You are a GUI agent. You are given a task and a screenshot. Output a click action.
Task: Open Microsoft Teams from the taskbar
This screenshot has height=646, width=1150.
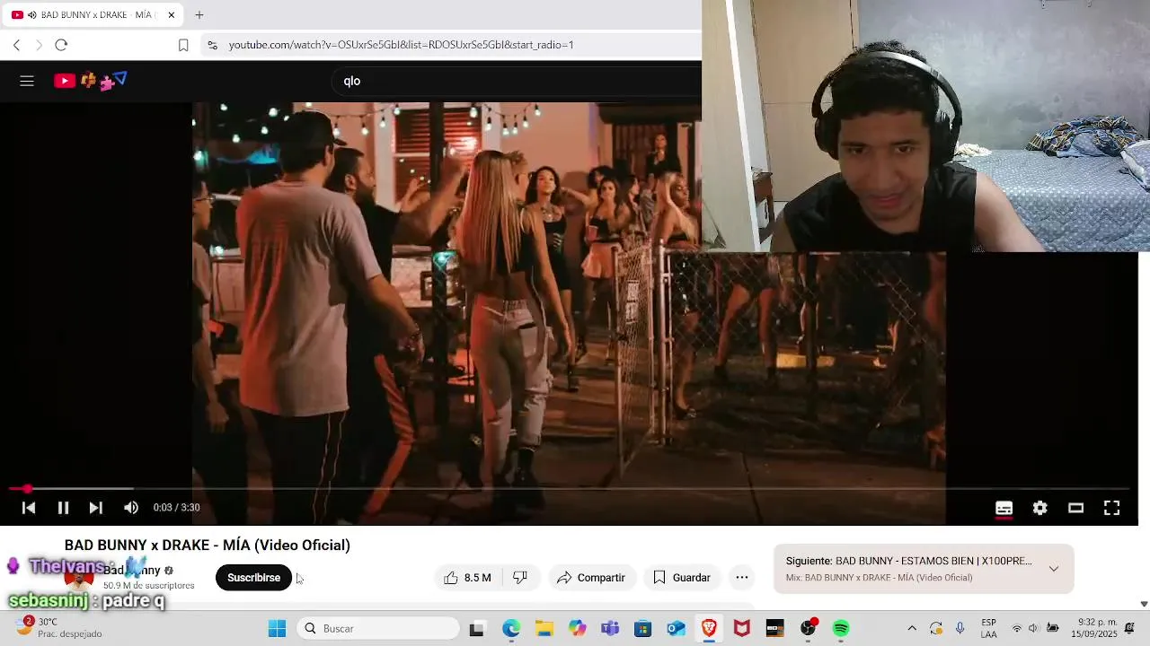610,629
